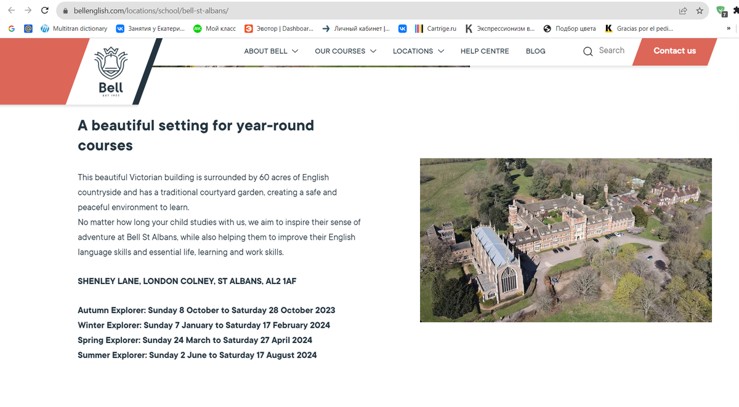The height and width of the screenshot is (407, 739).
Task: Reload the page with the refresh icon
Action: click(44, 10)
